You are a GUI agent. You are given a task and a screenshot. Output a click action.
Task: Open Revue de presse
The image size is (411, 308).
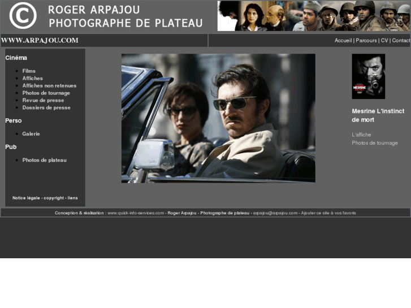click(43, 101)
